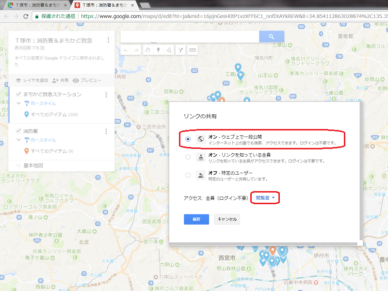Select the add marker tool
Screen dimensions: 388x291
159,50
